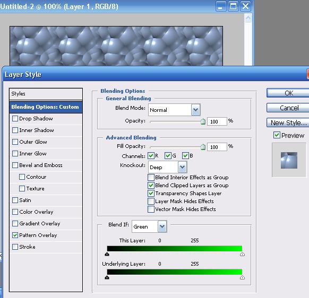Screen dimensions: 309x298
Task: Open the Knockout dropdown set to Deep
Action: (182, 167)
